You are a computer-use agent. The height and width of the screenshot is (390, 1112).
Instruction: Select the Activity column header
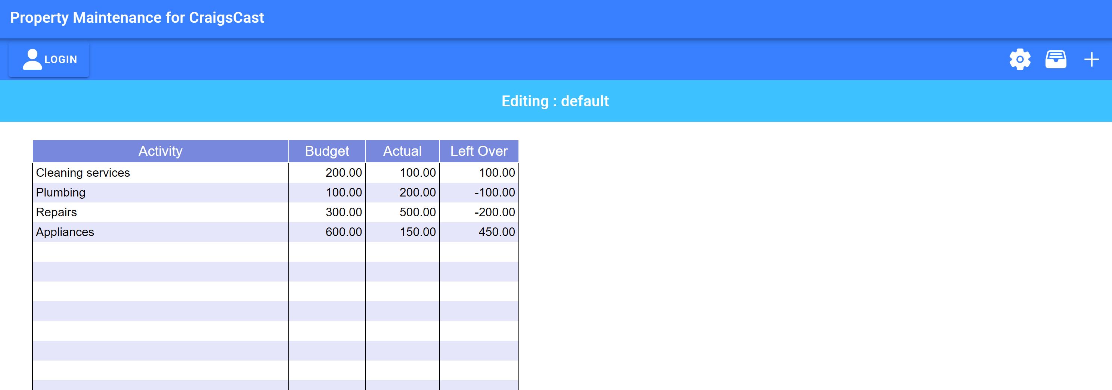click(161, 151)
